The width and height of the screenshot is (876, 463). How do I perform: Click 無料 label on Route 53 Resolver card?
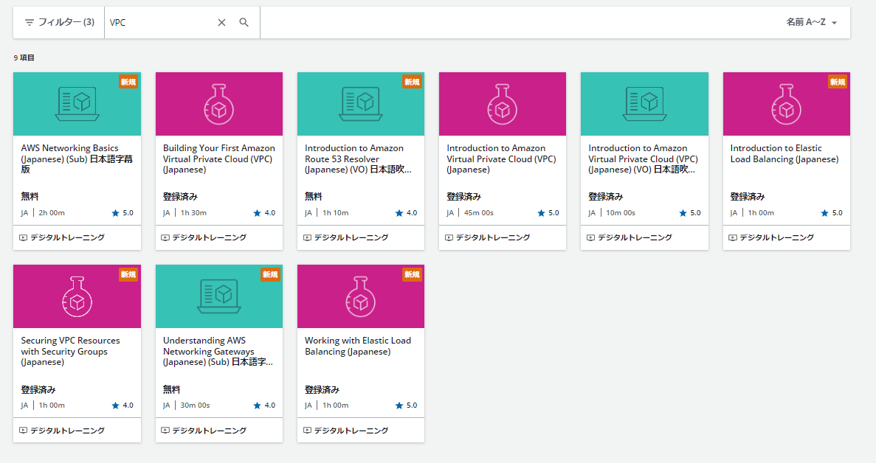point(314,196)
